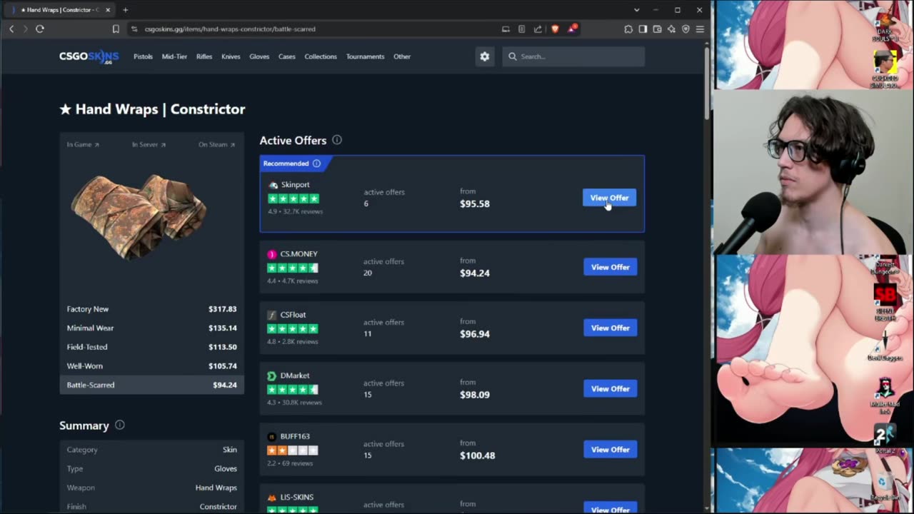Click the On Steam link above the skin image
Viewport: 914px width, 514px height.
[x=216, y=144]
